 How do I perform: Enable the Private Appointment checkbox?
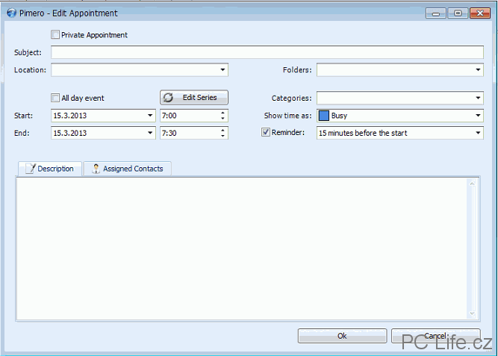pos(55,34)
